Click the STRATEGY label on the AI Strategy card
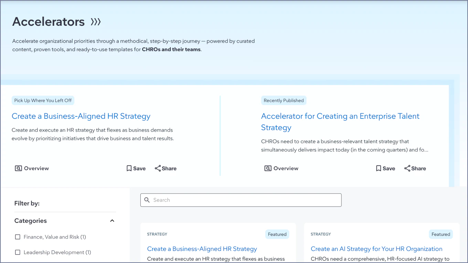Screen dimensions: 468x263 321,234
